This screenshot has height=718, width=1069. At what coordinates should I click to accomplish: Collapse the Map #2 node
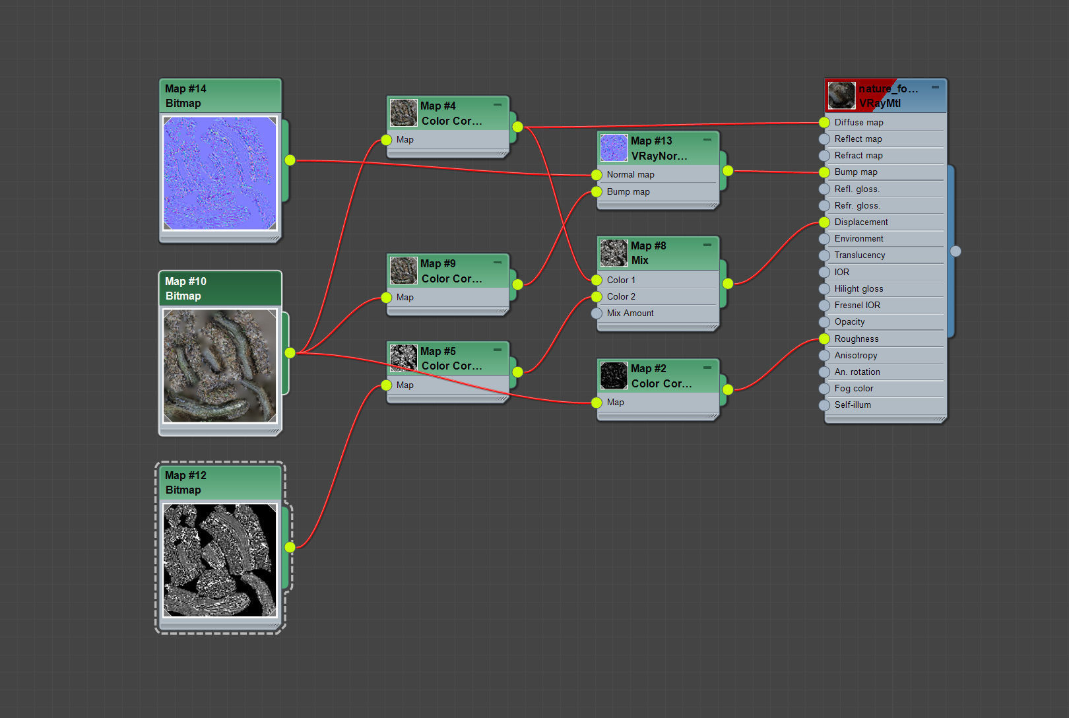[x=707, y=368]
